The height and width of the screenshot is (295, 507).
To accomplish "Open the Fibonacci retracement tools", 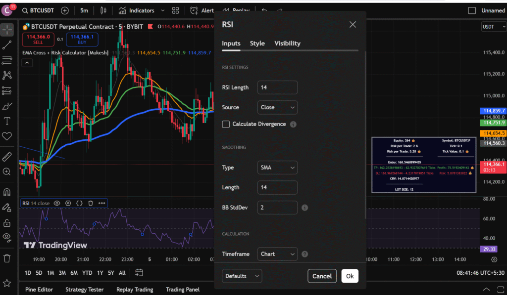I will pyautogui.click(x=7, y=60).
